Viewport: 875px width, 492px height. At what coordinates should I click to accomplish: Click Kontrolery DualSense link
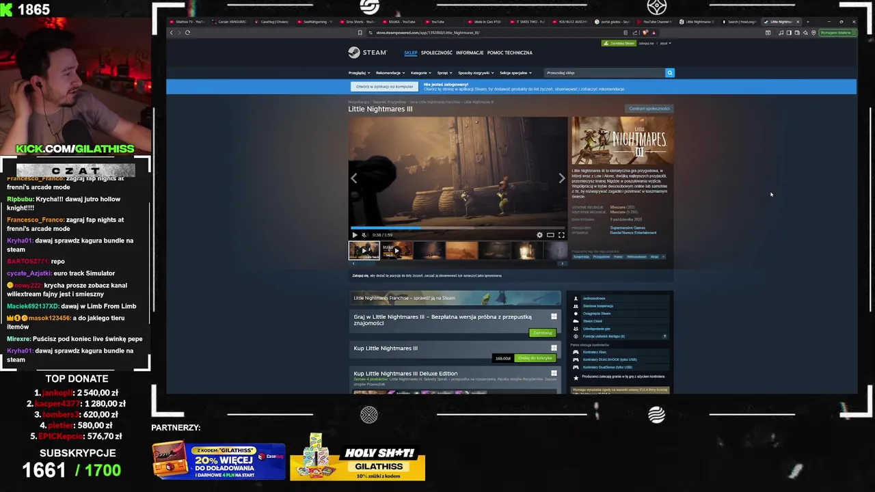point(608,367)
